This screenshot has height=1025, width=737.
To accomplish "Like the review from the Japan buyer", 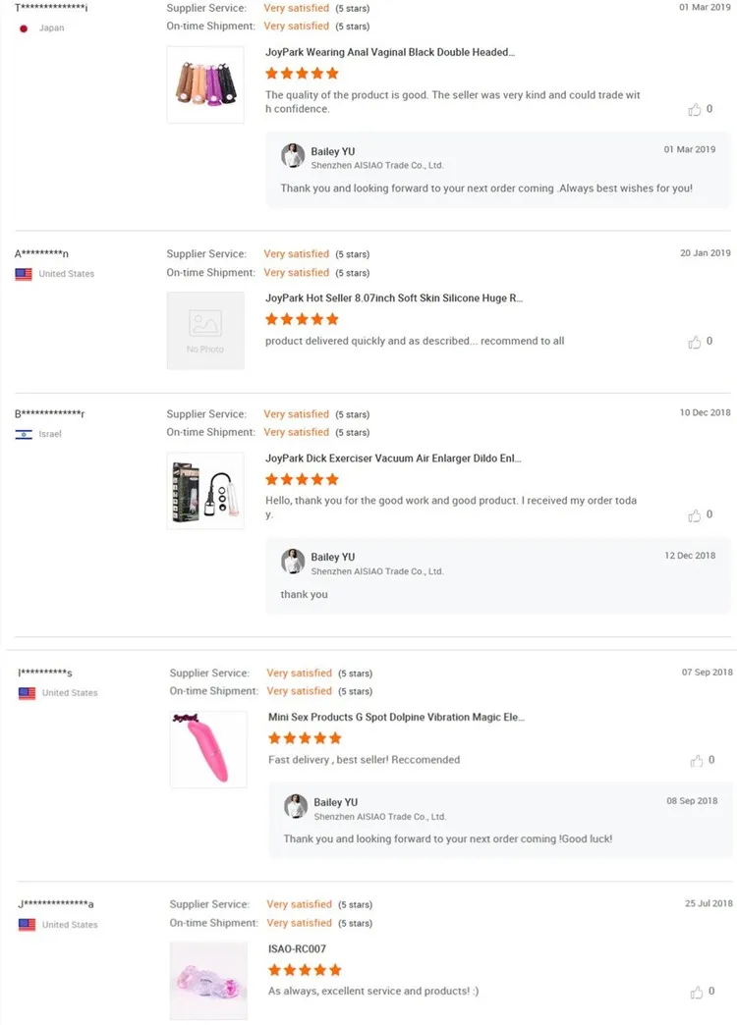I will (695, 109).
